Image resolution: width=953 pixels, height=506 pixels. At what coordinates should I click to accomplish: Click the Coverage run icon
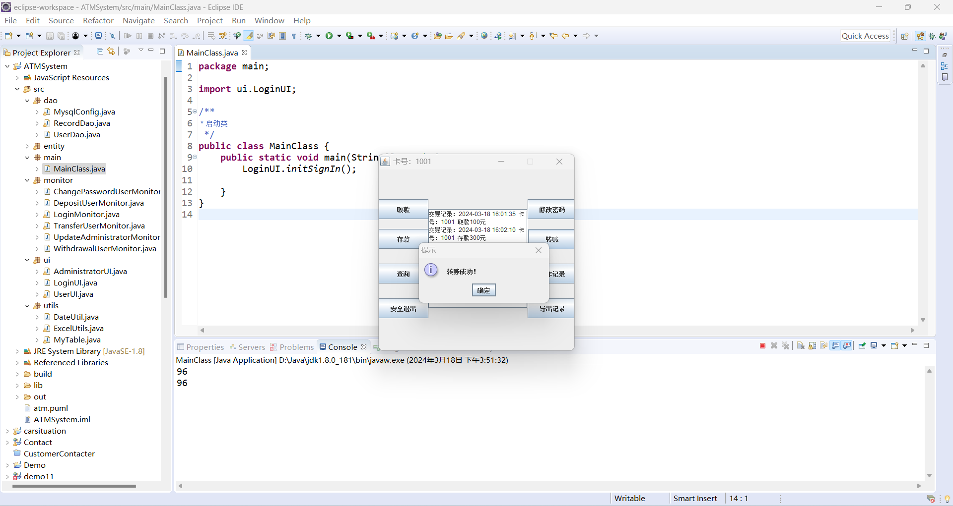(x=350, y=36)
